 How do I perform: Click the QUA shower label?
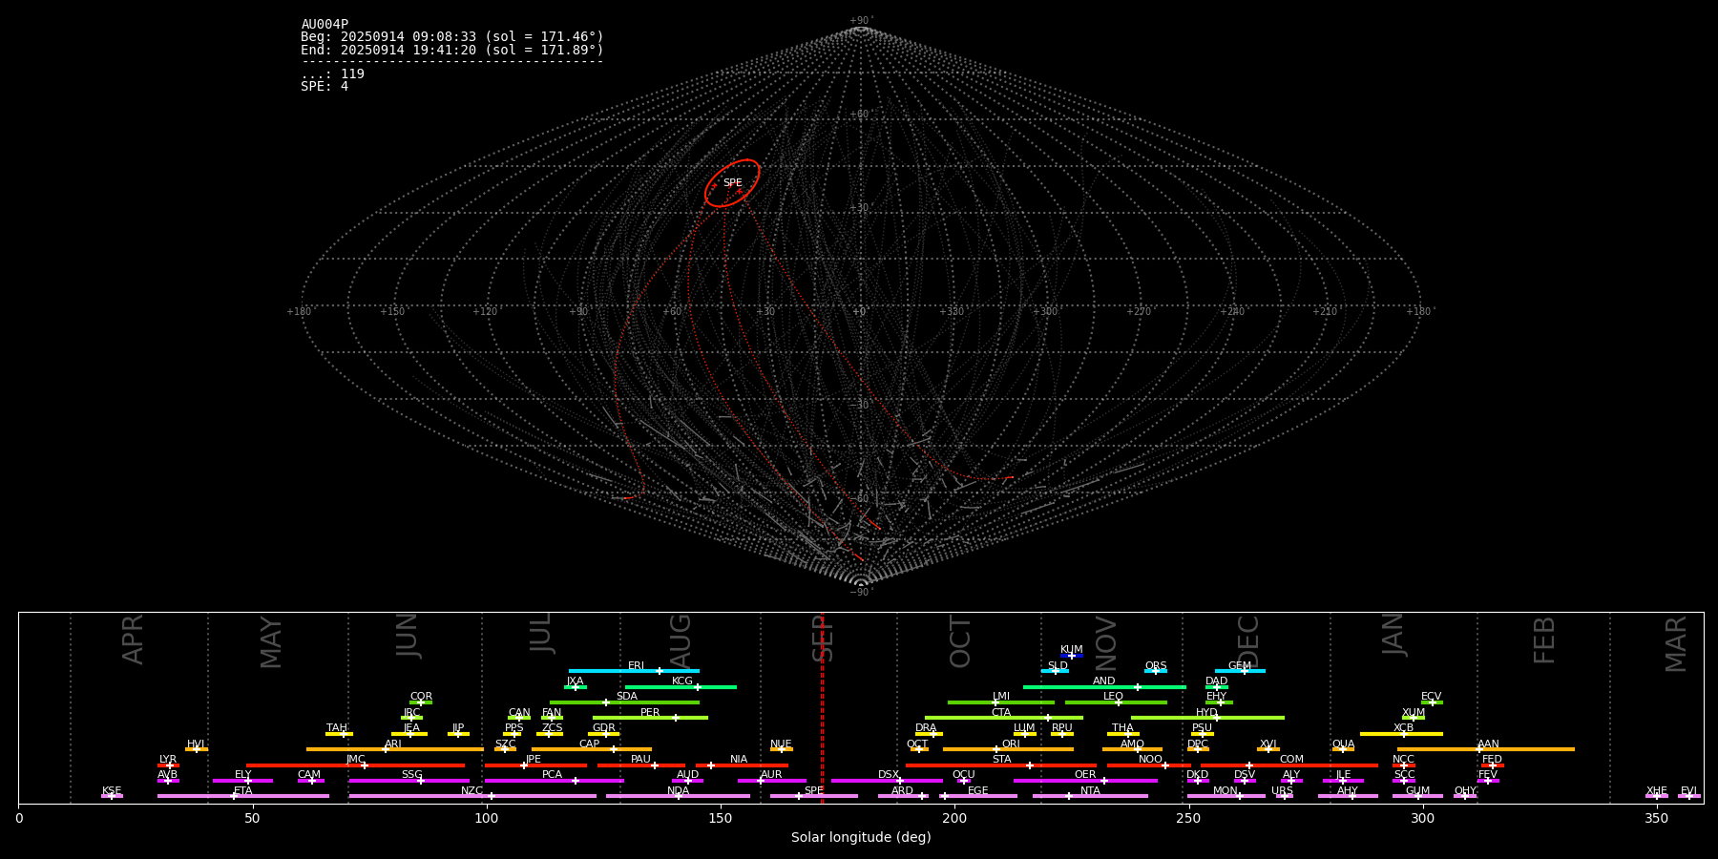coord(1343,744)
